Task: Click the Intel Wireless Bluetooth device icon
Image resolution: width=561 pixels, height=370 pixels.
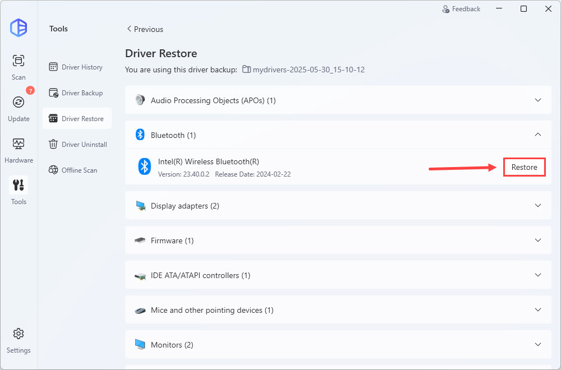Action: pyautogui.click(x=145, y=166)
